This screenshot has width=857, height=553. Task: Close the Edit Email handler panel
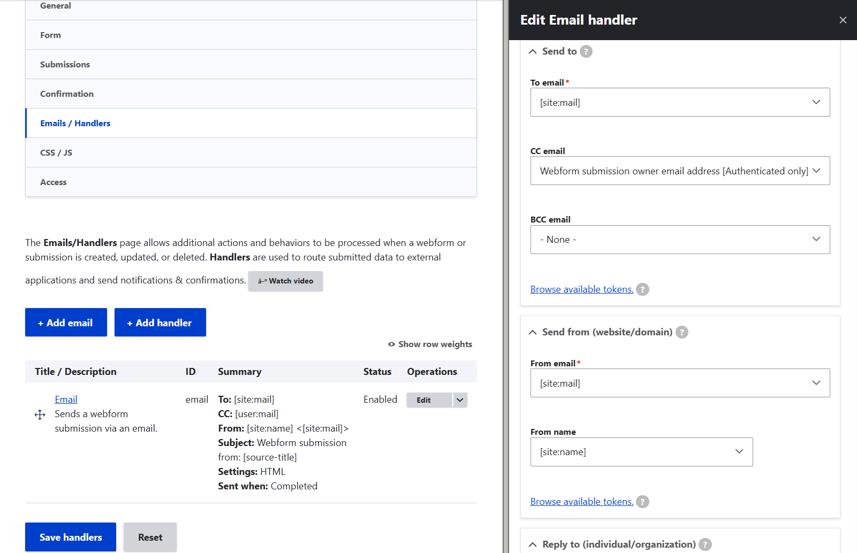(843, 20)
